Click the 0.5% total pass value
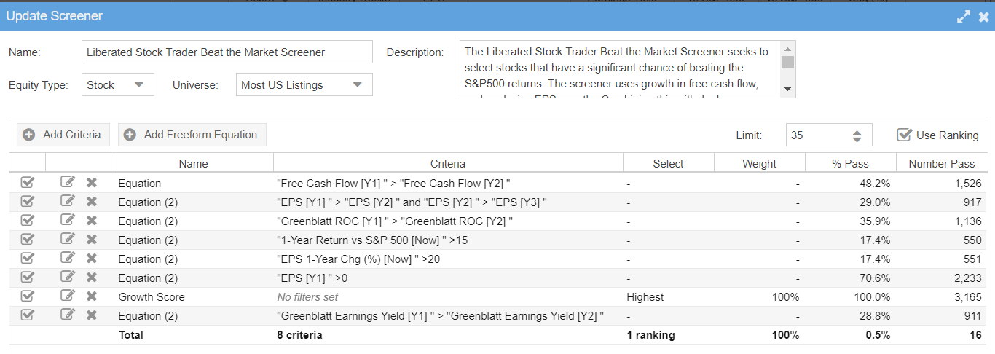 point(878,335)
